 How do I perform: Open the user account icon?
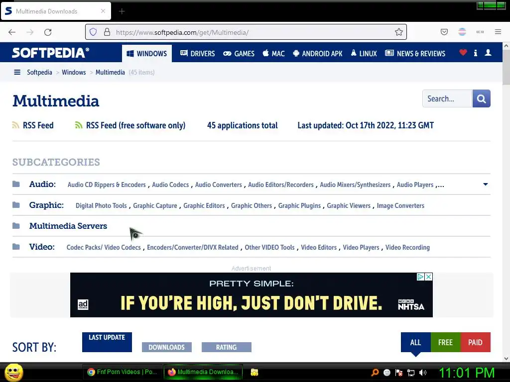coord(488,53)
